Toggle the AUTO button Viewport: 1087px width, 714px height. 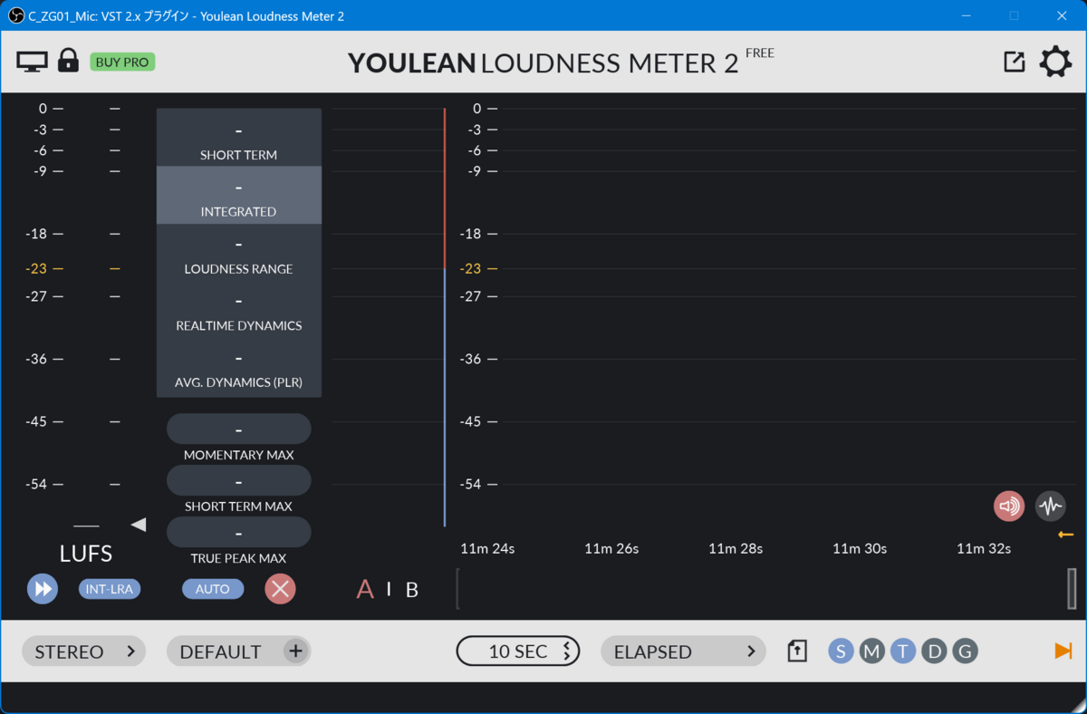click(213, 589)
